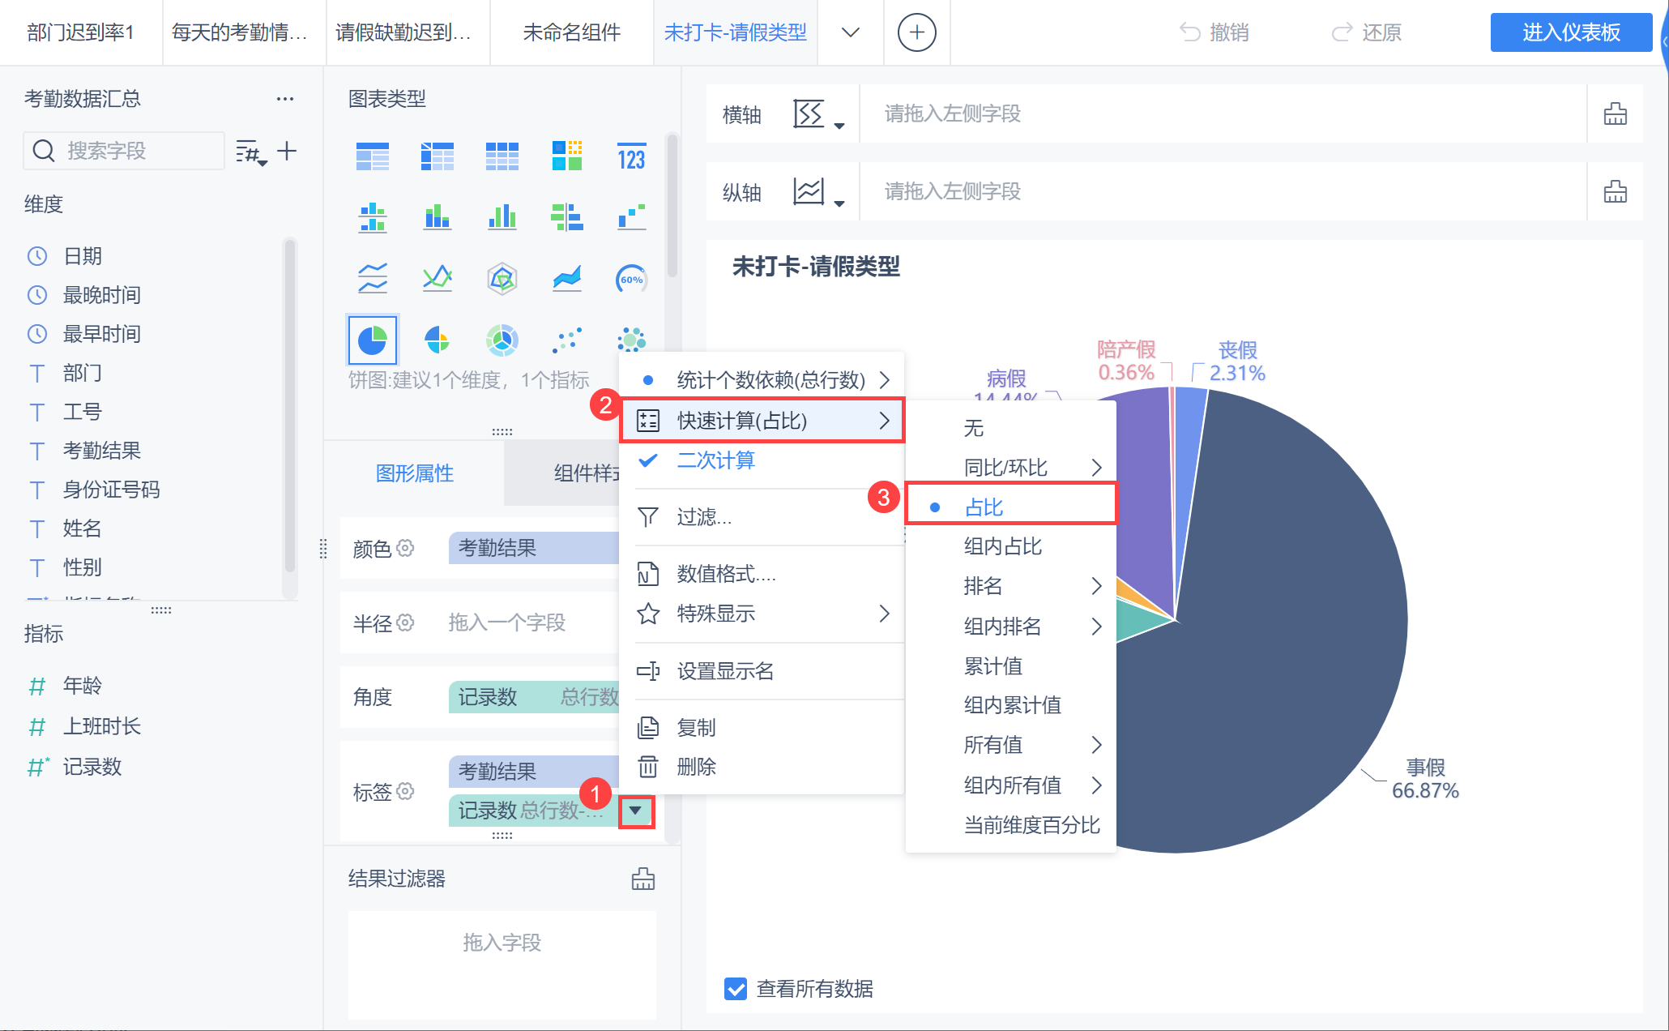Click the add component plus icon

point(916,32)
